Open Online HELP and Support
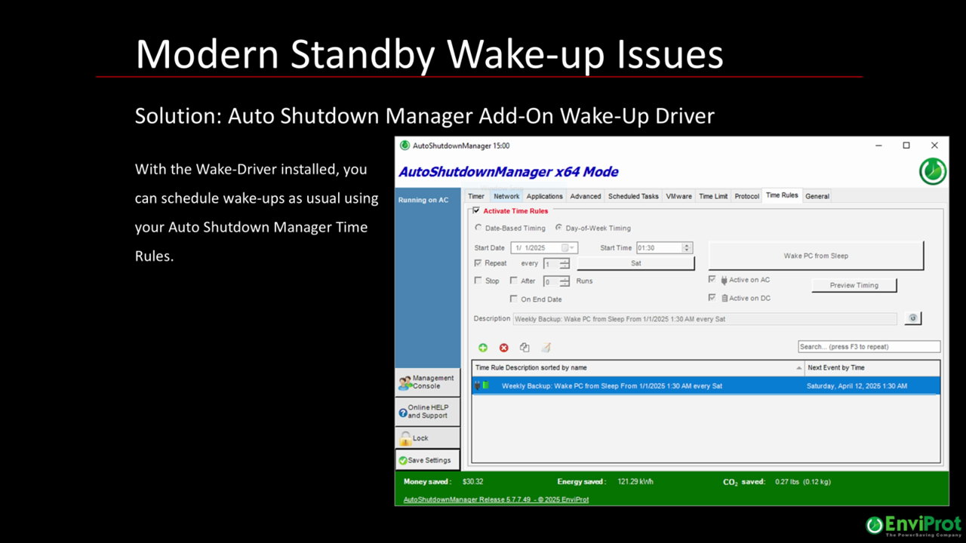 427,412
